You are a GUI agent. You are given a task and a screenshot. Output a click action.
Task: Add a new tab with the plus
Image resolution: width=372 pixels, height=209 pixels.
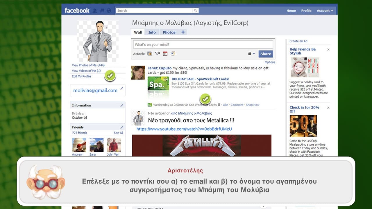(x=183, y=32)
